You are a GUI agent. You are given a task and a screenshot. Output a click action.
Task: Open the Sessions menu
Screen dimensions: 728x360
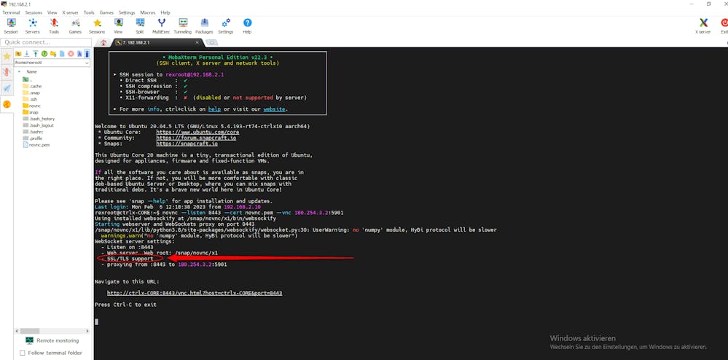34,12
